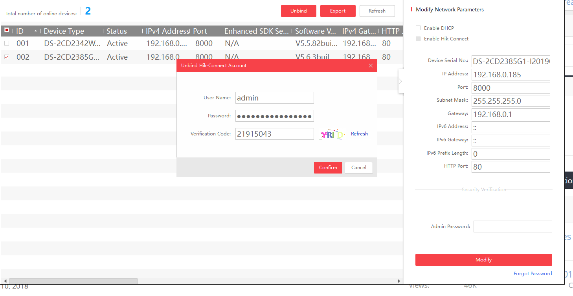
Task: Close the Unbind Hik-Connect Account dialog
Action: coord(371,66)
